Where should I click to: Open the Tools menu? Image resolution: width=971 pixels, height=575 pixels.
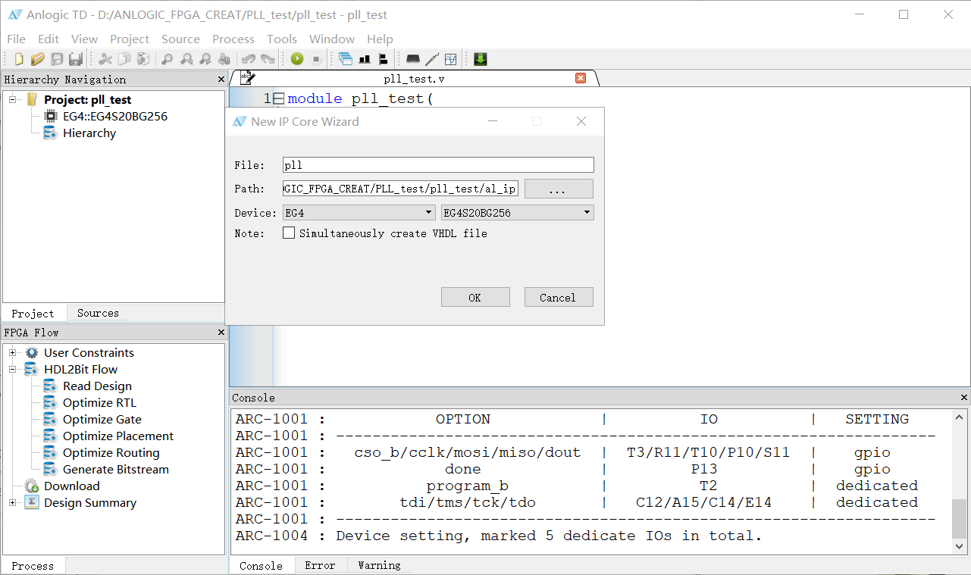tap(282, 39)
